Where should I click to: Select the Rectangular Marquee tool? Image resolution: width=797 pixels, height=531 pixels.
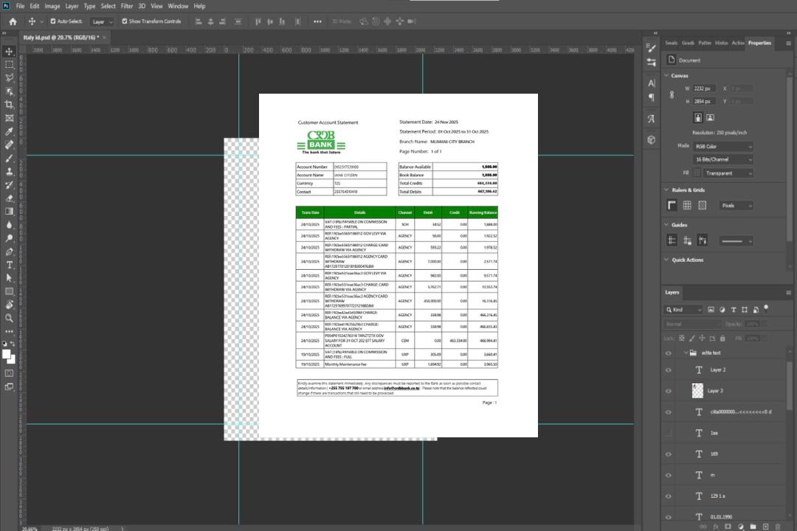(9, 65)
